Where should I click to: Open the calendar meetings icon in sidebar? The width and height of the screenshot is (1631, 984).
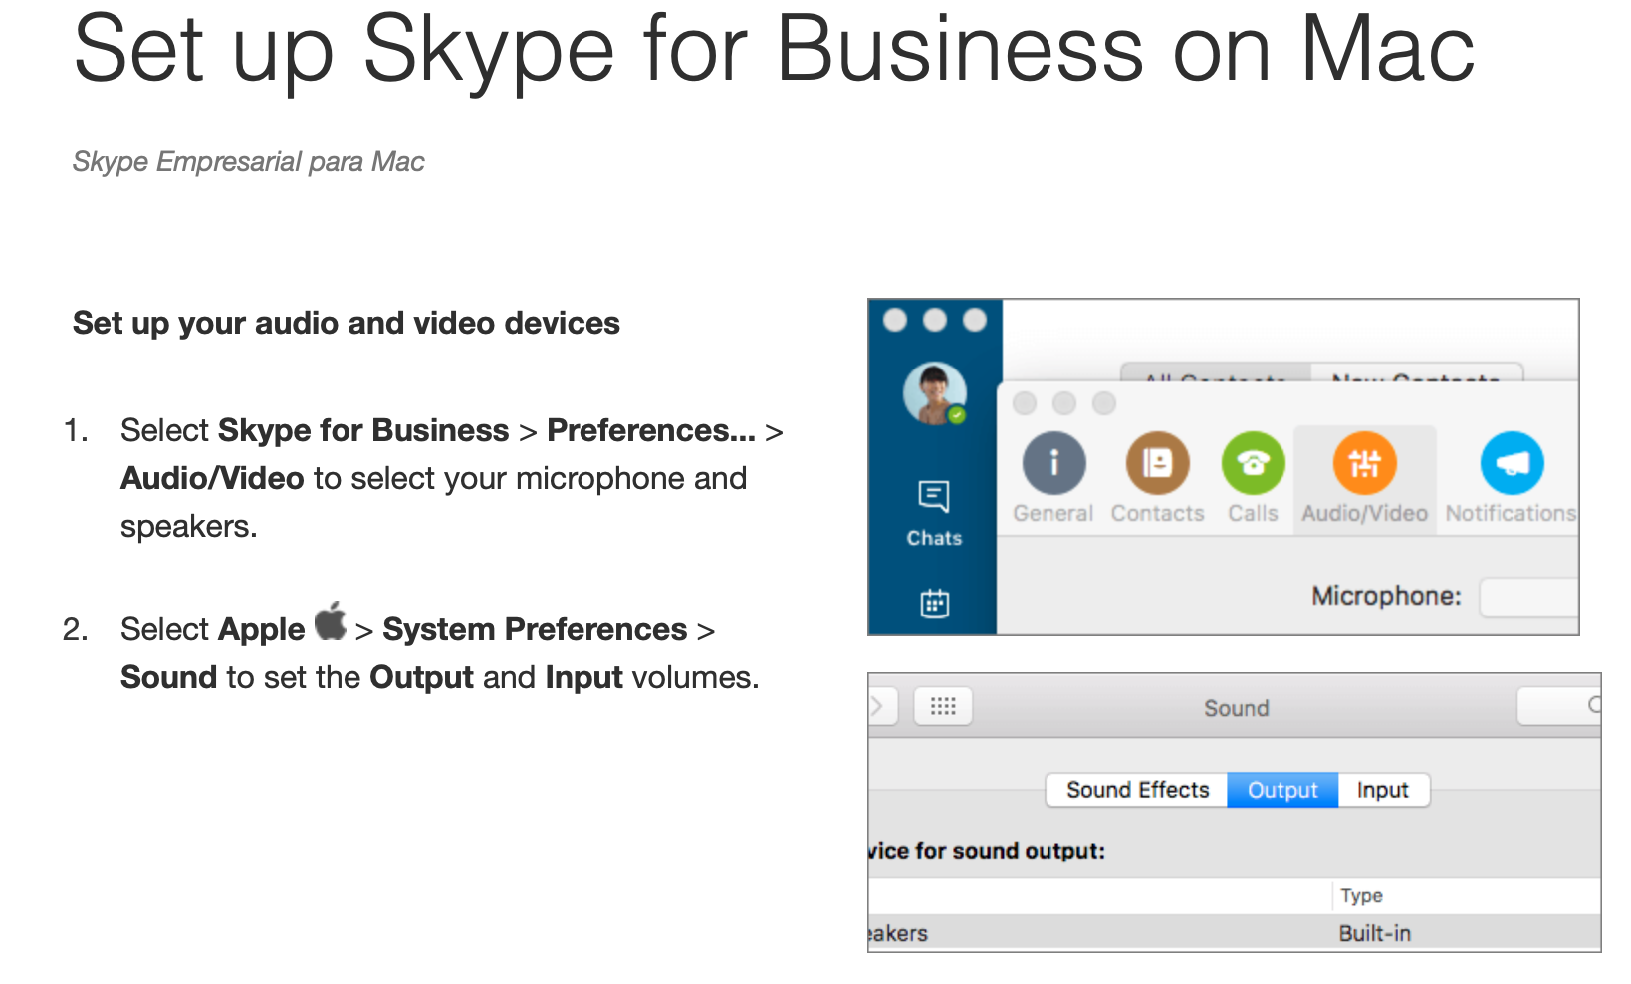[x=934, y=603]
